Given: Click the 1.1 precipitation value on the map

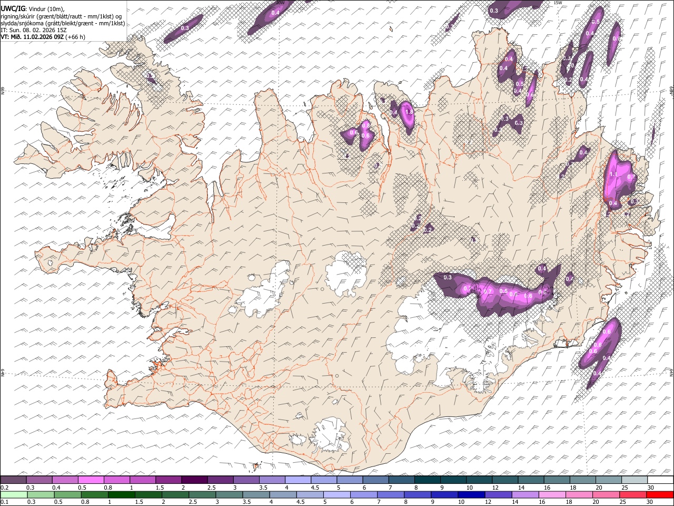Looking at the screenshot, I should point(613,174).
